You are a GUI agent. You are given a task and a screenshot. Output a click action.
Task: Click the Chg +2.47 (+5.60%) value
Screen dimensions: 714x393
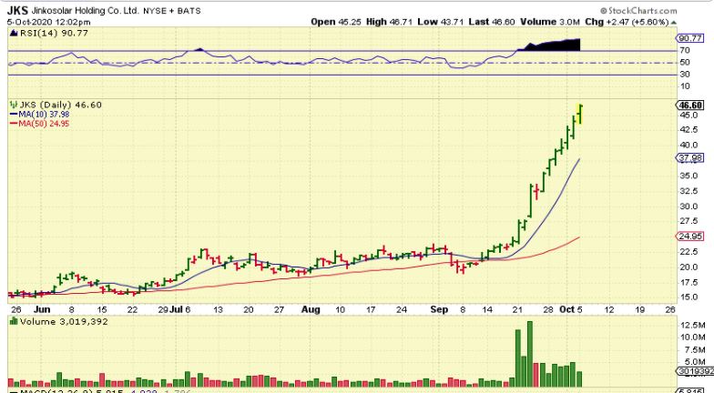coord(627,22)
